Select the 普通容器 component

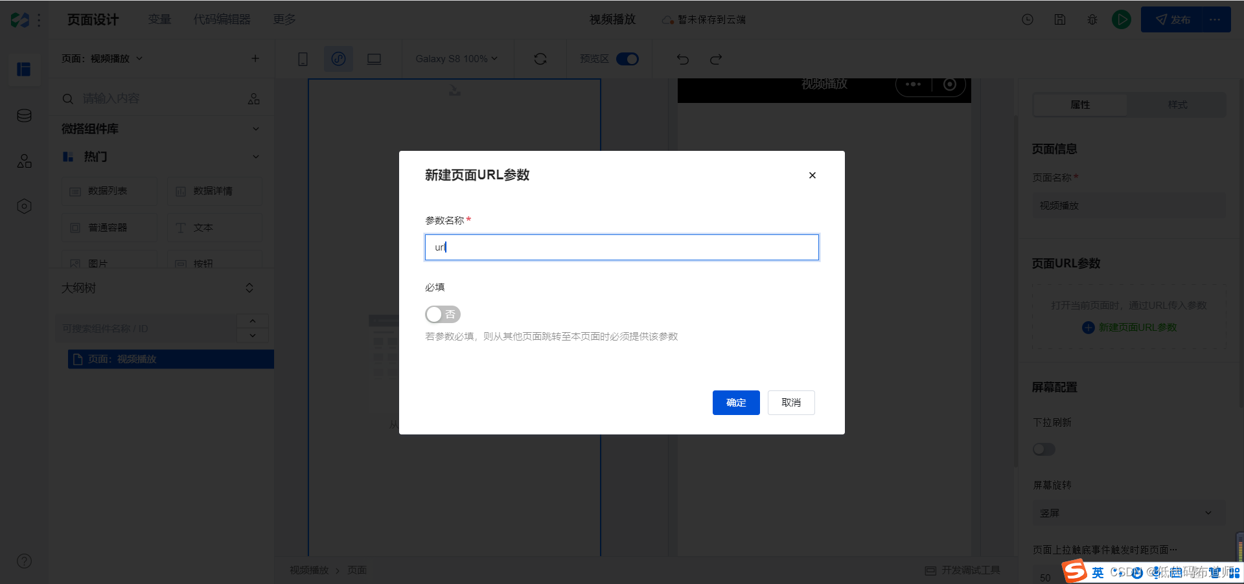109,228
